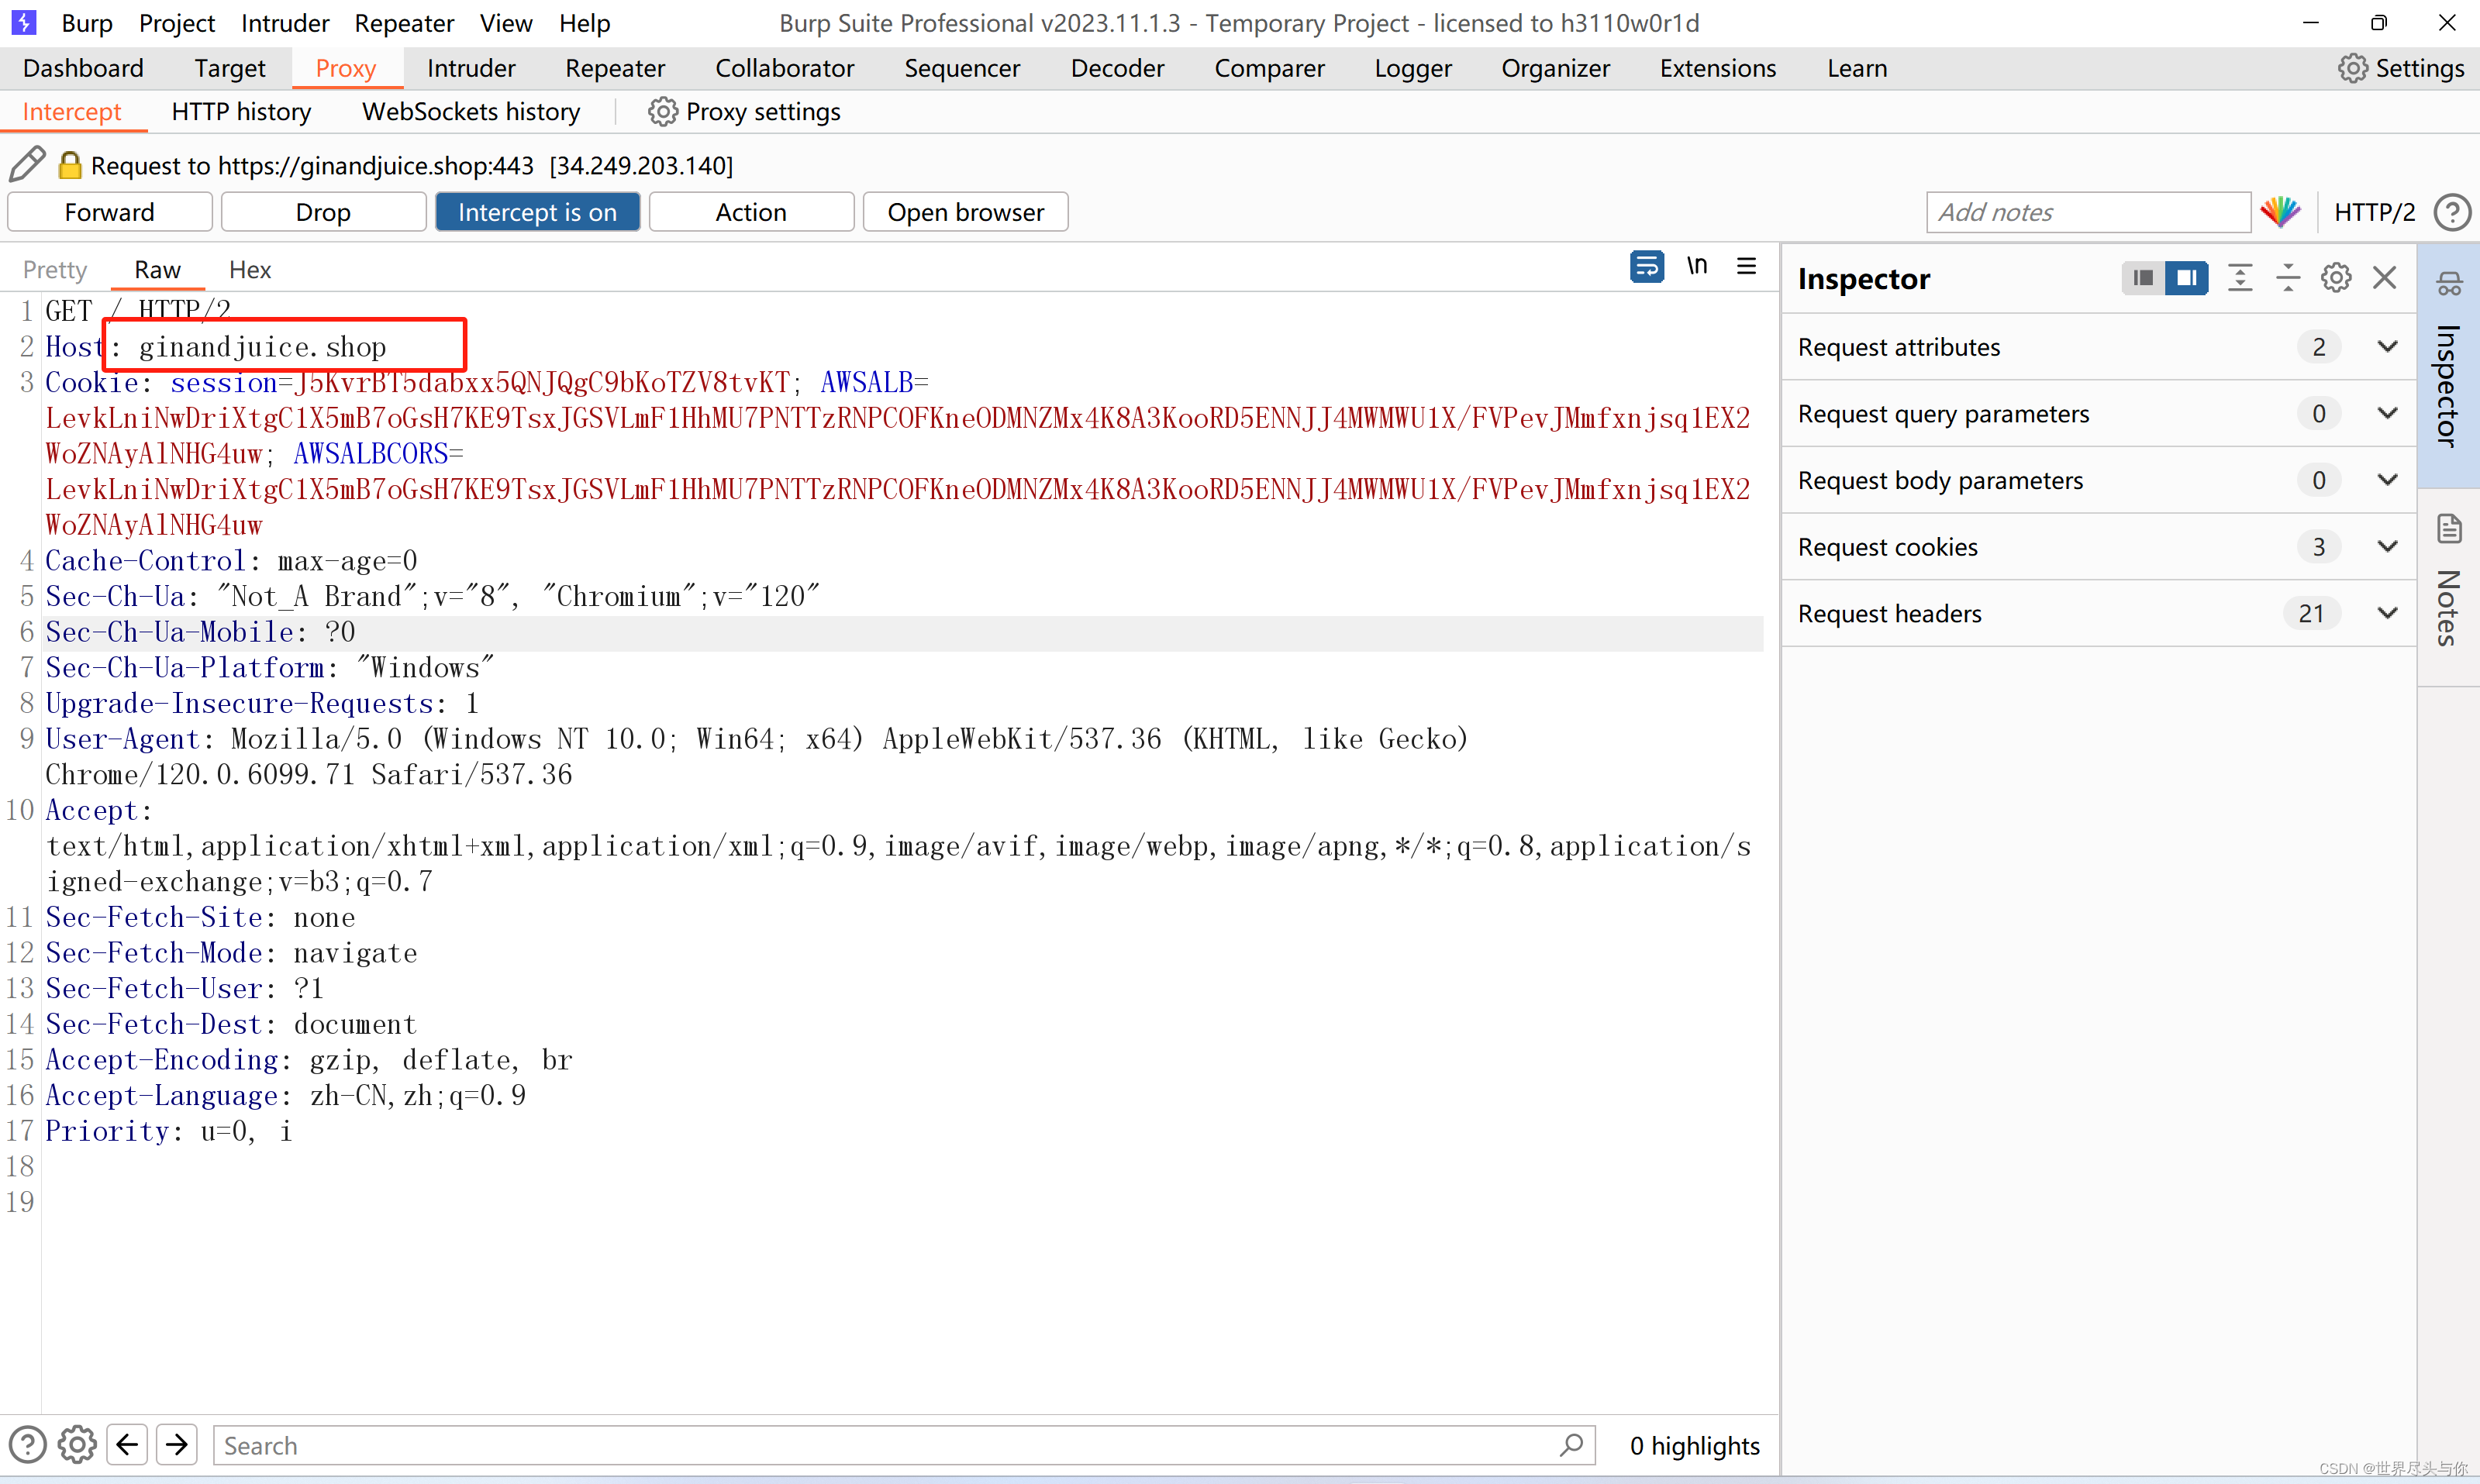Open the Comparer tab
Image resolution: width=2480 pixels, height=1484 pixels.
coord(1268,68)
